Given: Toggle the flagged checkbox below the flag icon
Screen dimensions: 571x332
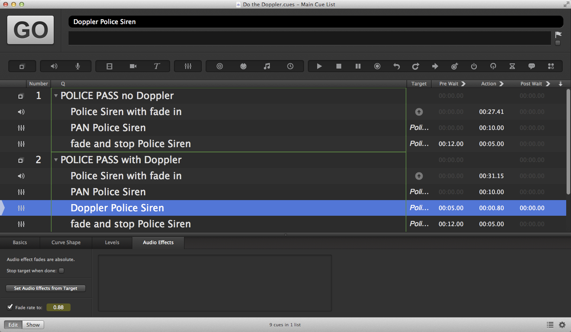Looking at the screenshot, I should (x=558, y=43).
